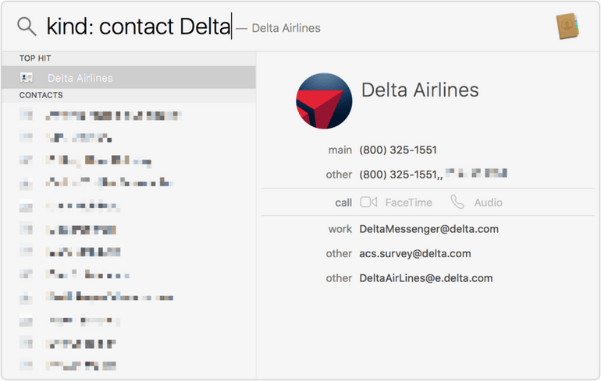Click the FaceTime call label
This screenshot has width=601, height=381.
408,203
